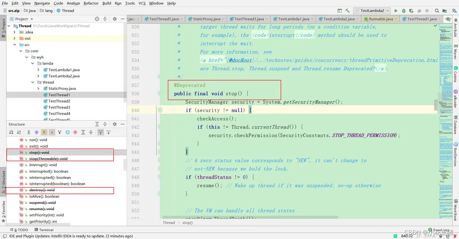Open the Maven tool window

point(455,52)
